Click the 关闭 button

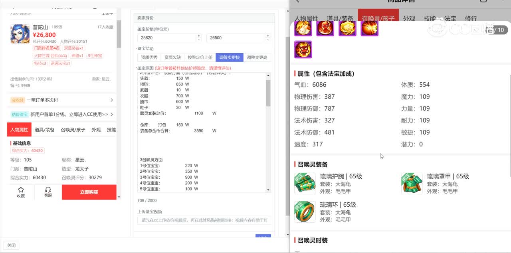click(11, 245)
